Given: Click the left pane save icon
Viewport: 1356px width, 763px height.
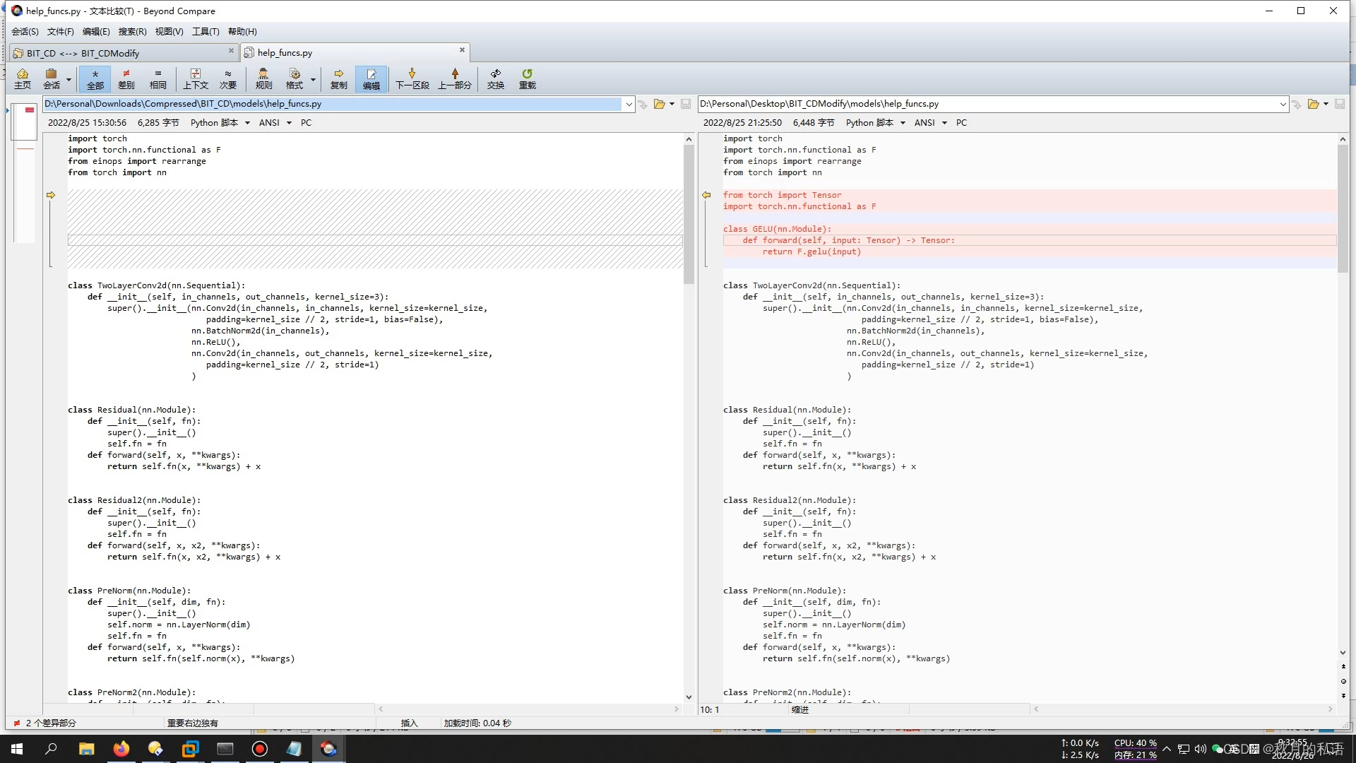Looking at the screenshot, I should tap(685, 104).
